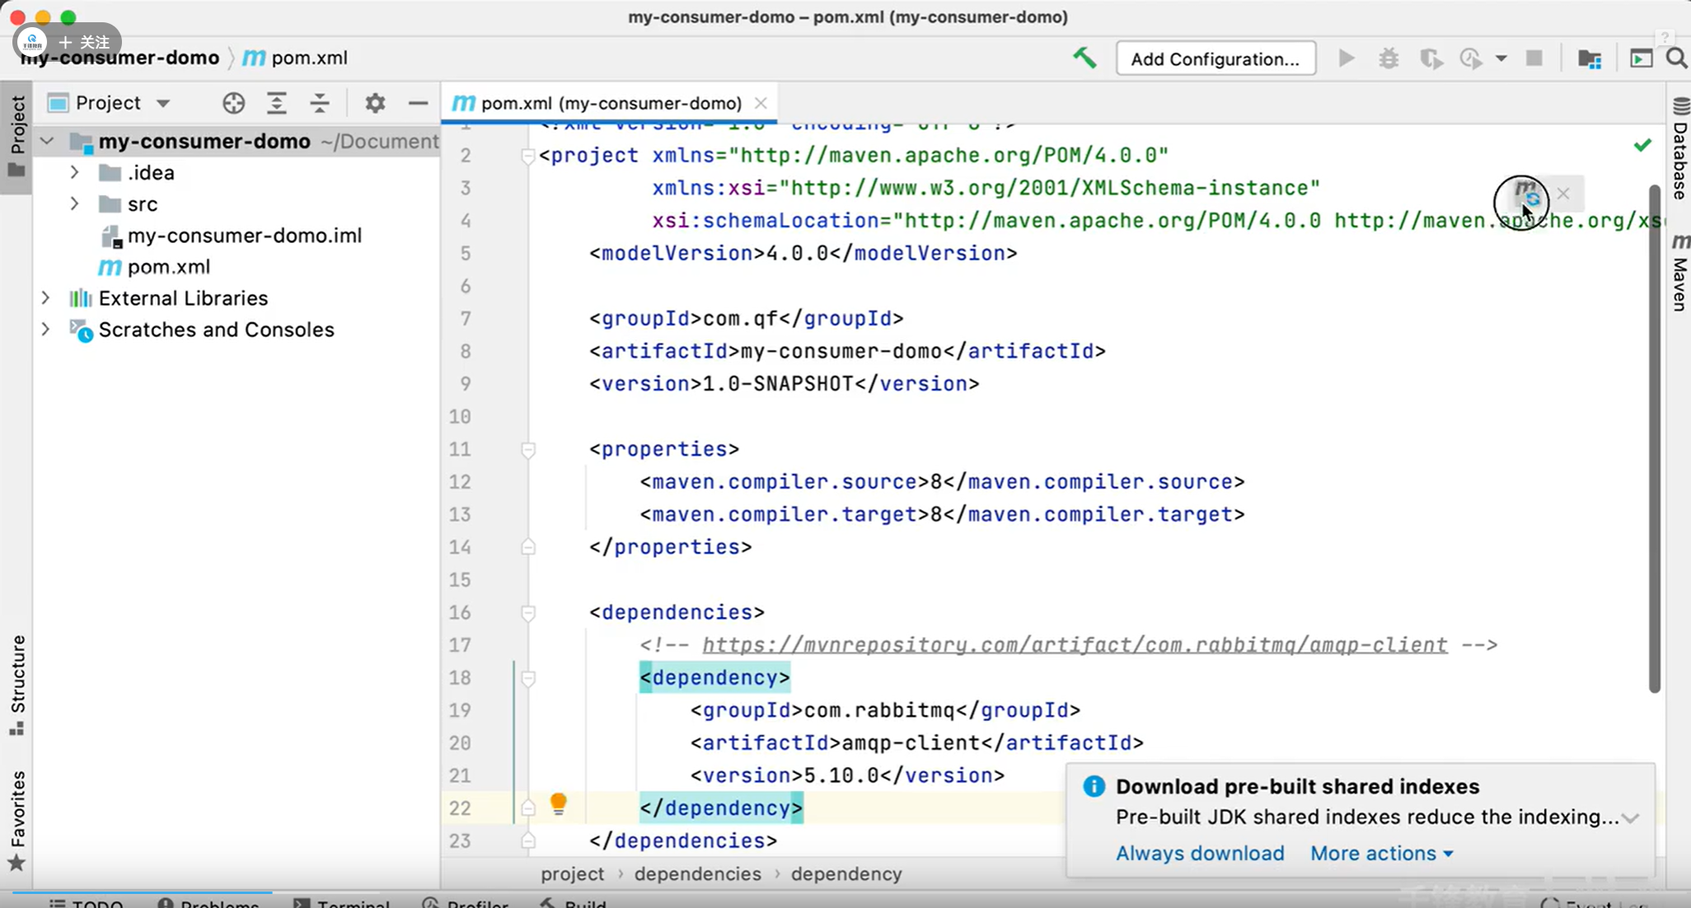Click Expand All in Project panel
Viewport: 1691px width, 908px height.
277,103
